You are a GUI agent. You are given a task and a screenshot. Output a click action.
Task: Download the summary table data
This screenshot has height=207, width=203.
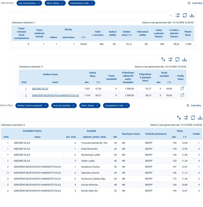click(x=192, y=15)
